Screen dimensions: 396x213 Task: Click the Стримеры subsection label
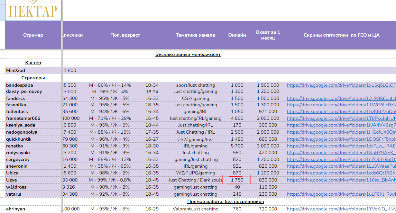33,78
